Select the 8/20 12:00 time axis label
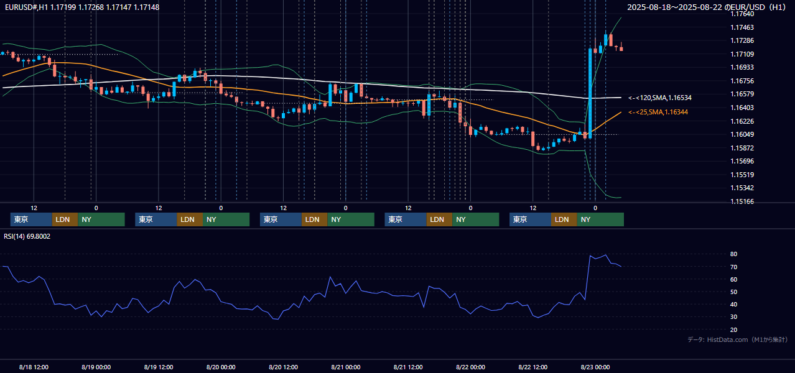795x373 pixels. [x=283, y=367]
